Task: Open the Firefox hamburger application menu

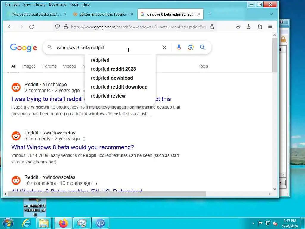Action: click(x=270, y=27)
